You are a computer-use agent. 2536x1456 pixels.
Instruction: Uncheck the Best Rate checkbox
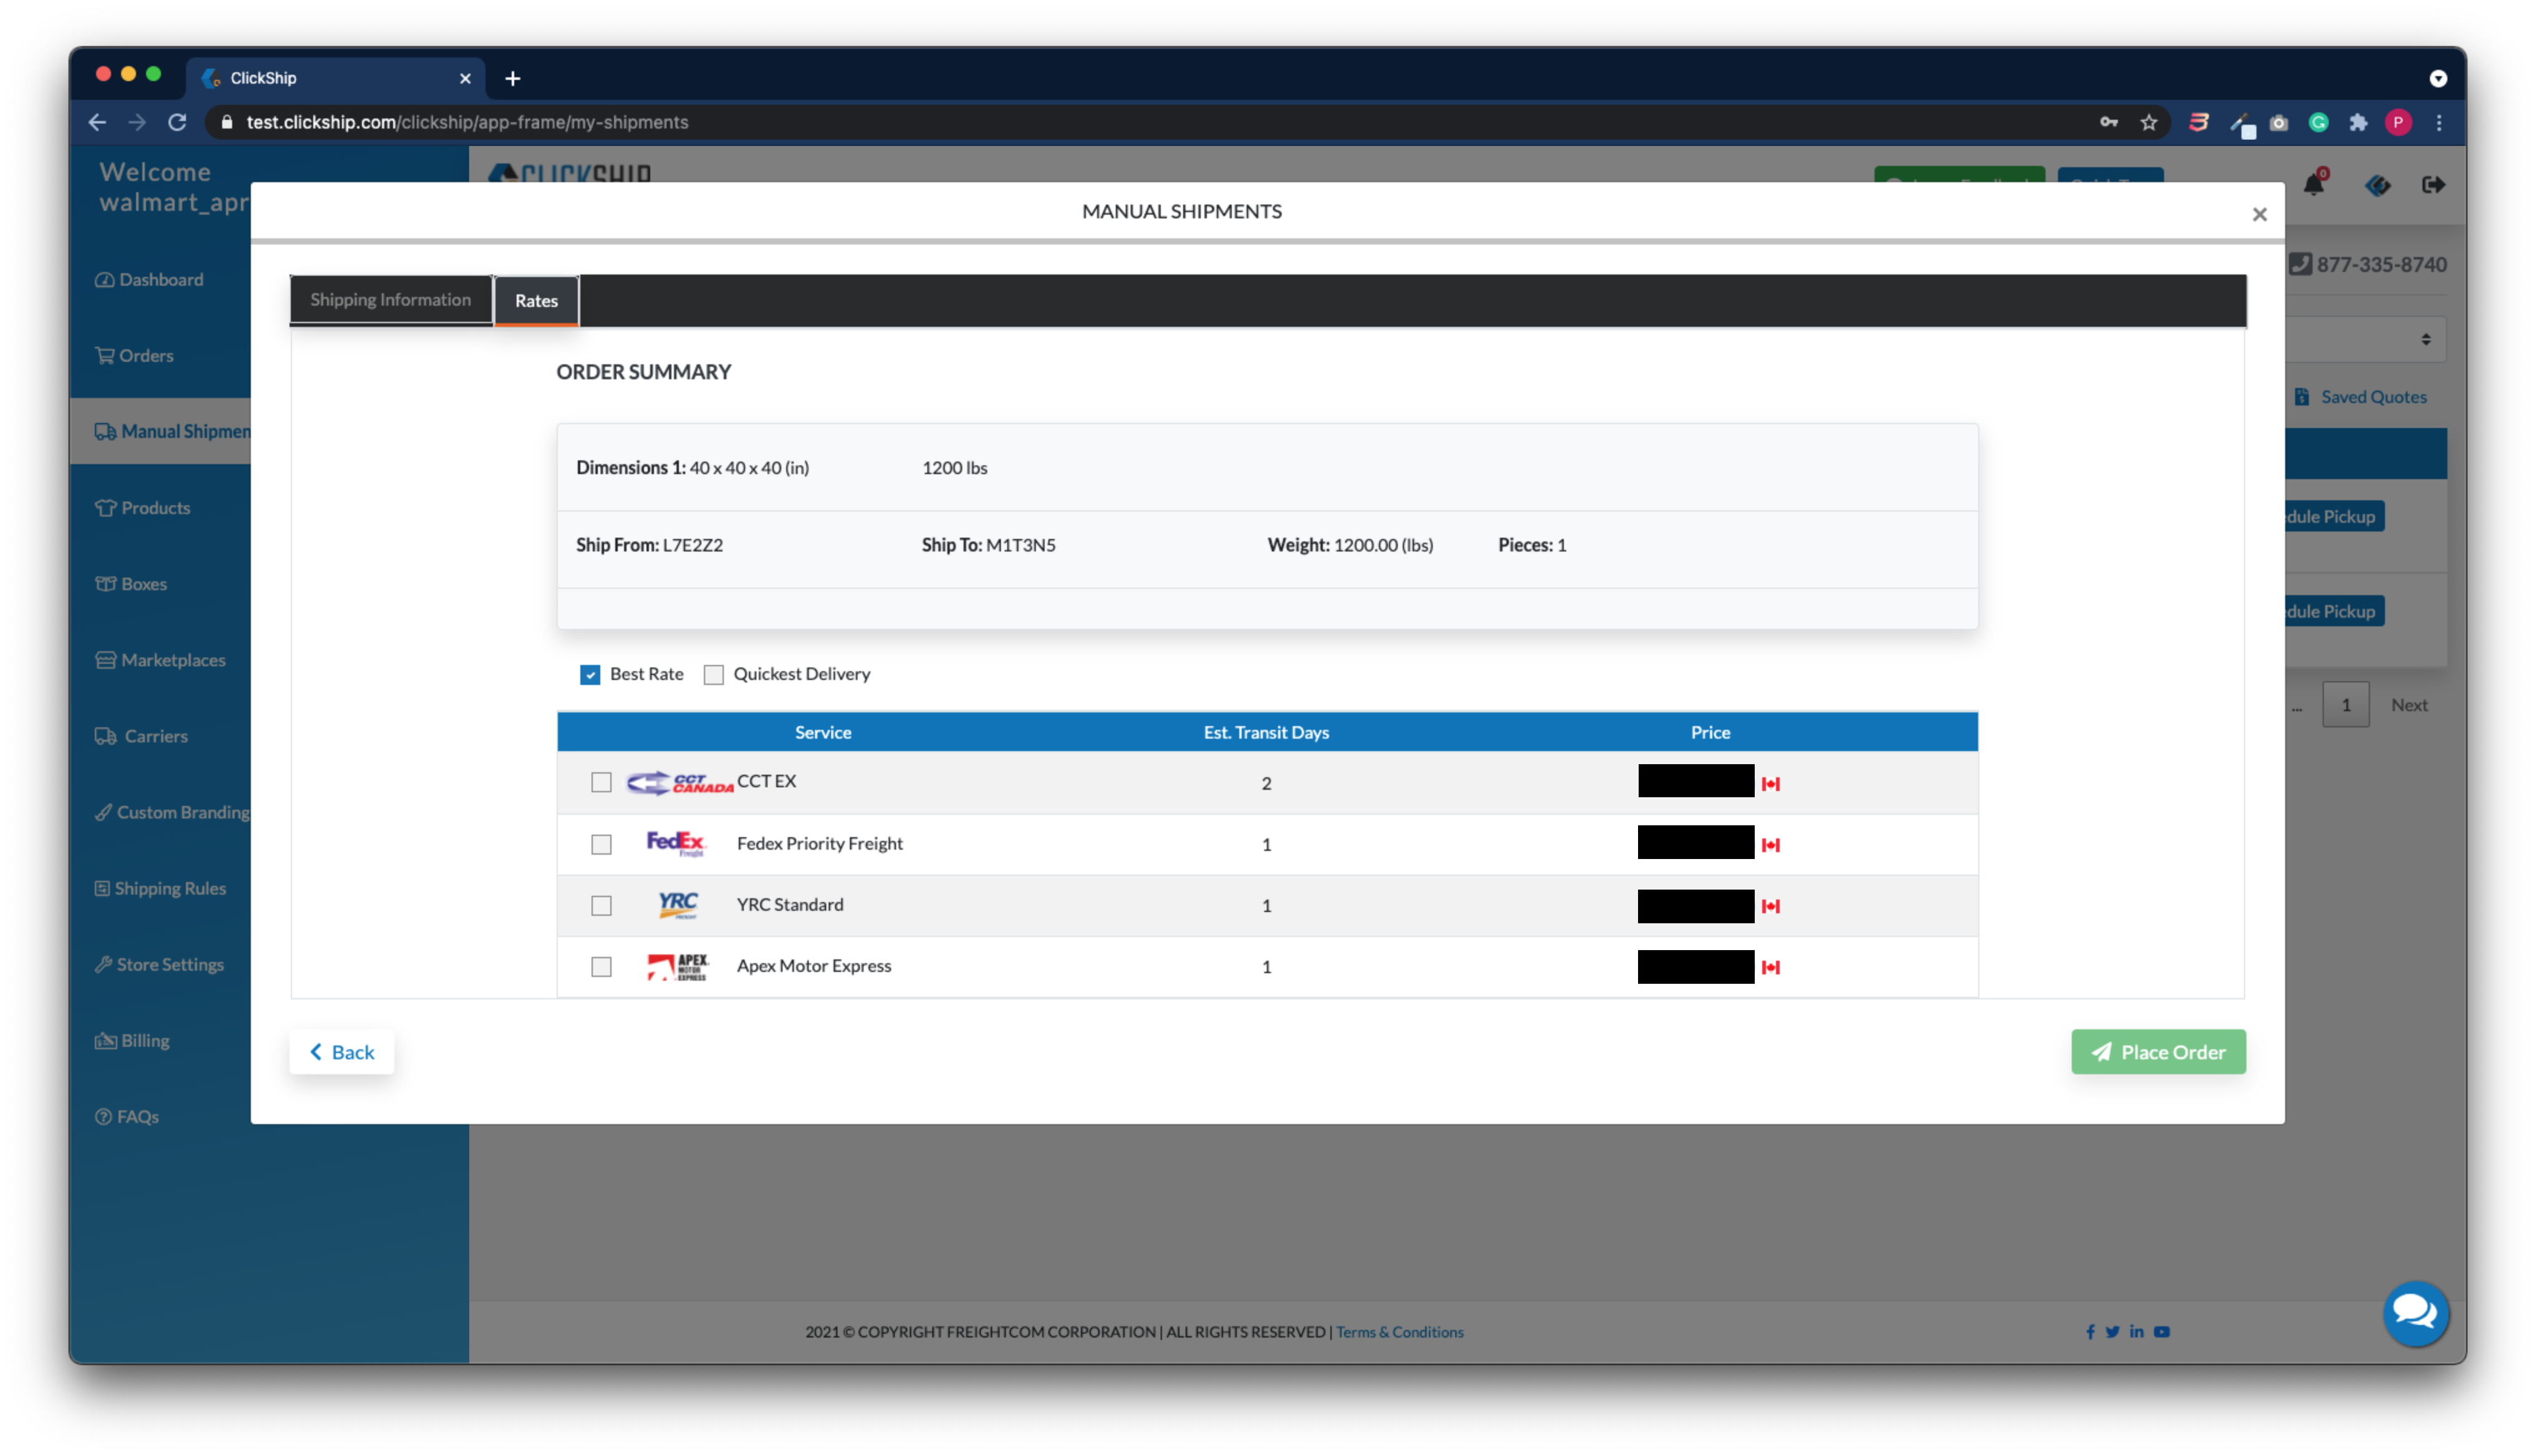pyautogui.click(x=590, y=675)
